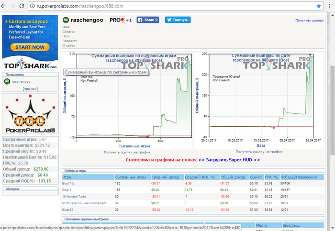Image resolution: width=335 pixels, height=231 pixels.
Task: Click the Всего выиграл: $531.72 stat
Action: point(30,145)
